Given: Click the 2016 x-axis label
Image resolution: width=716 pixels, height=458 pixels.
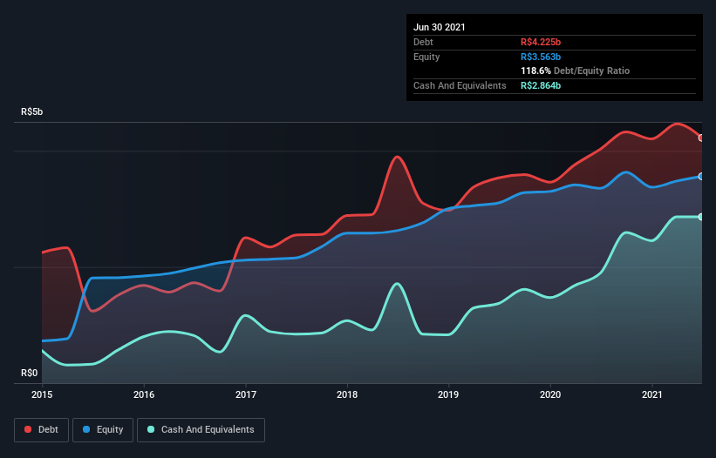Looking at the screenshot, I should click(144, 394).
